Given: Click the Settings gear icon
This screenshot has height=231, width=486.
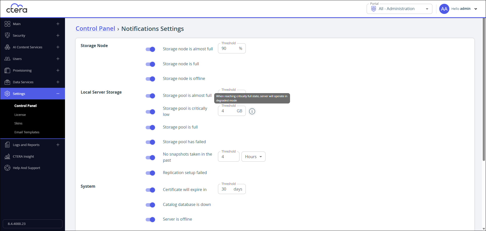Looking at the screenshot, I should (7, 94).
